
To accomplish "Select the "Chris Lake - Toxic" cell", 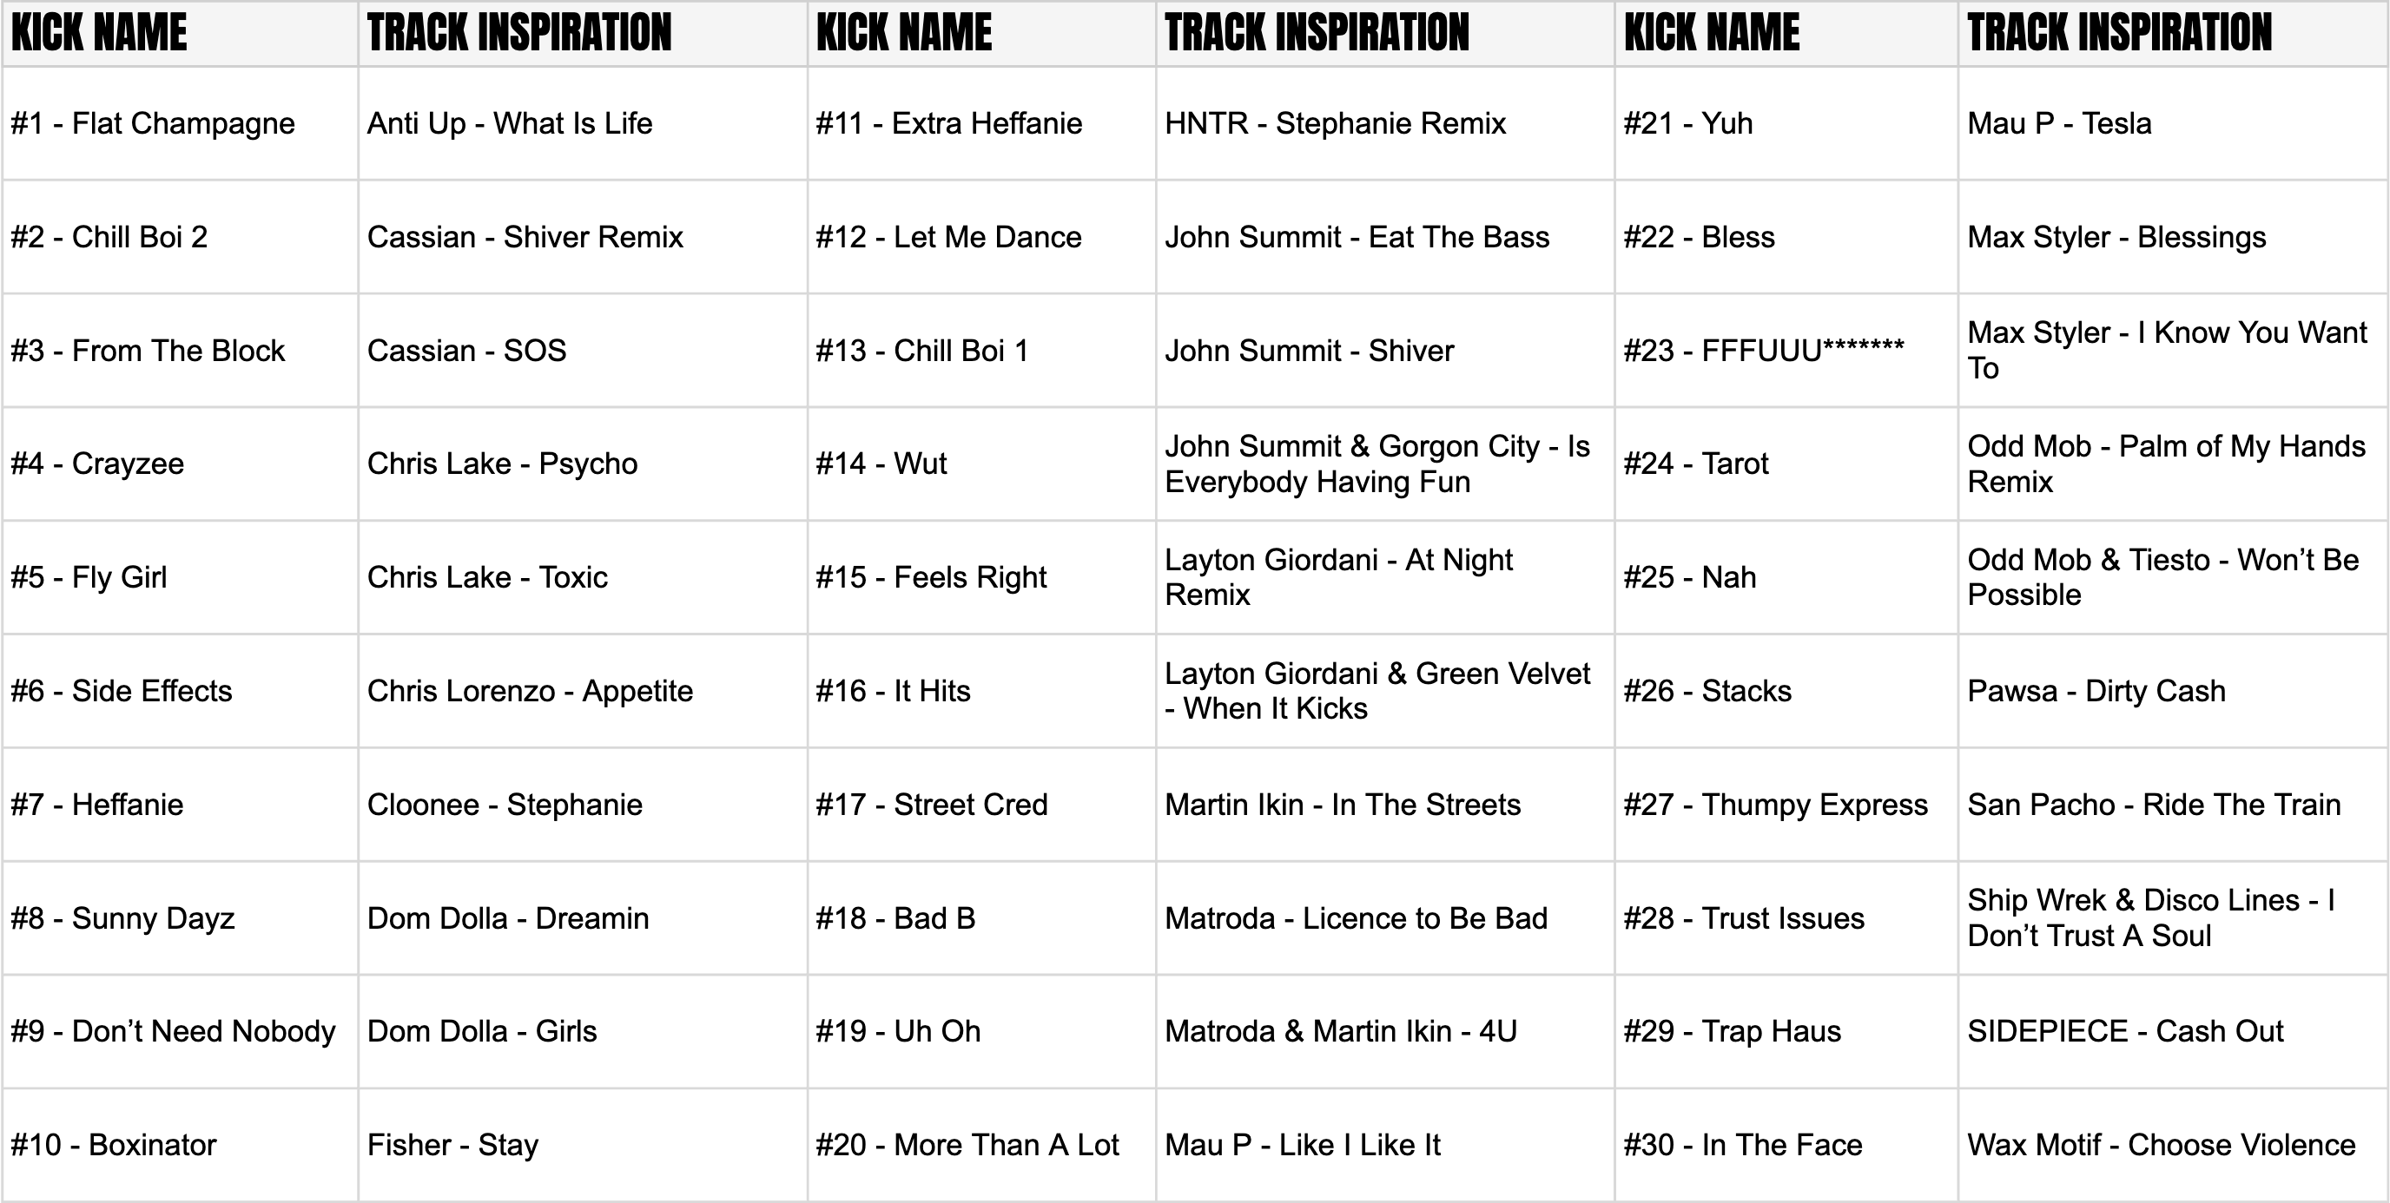I will (487, 577).
